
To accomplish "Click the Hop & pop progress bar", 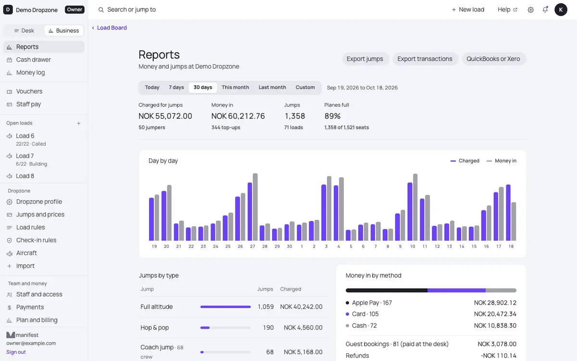I will (226, 328).
